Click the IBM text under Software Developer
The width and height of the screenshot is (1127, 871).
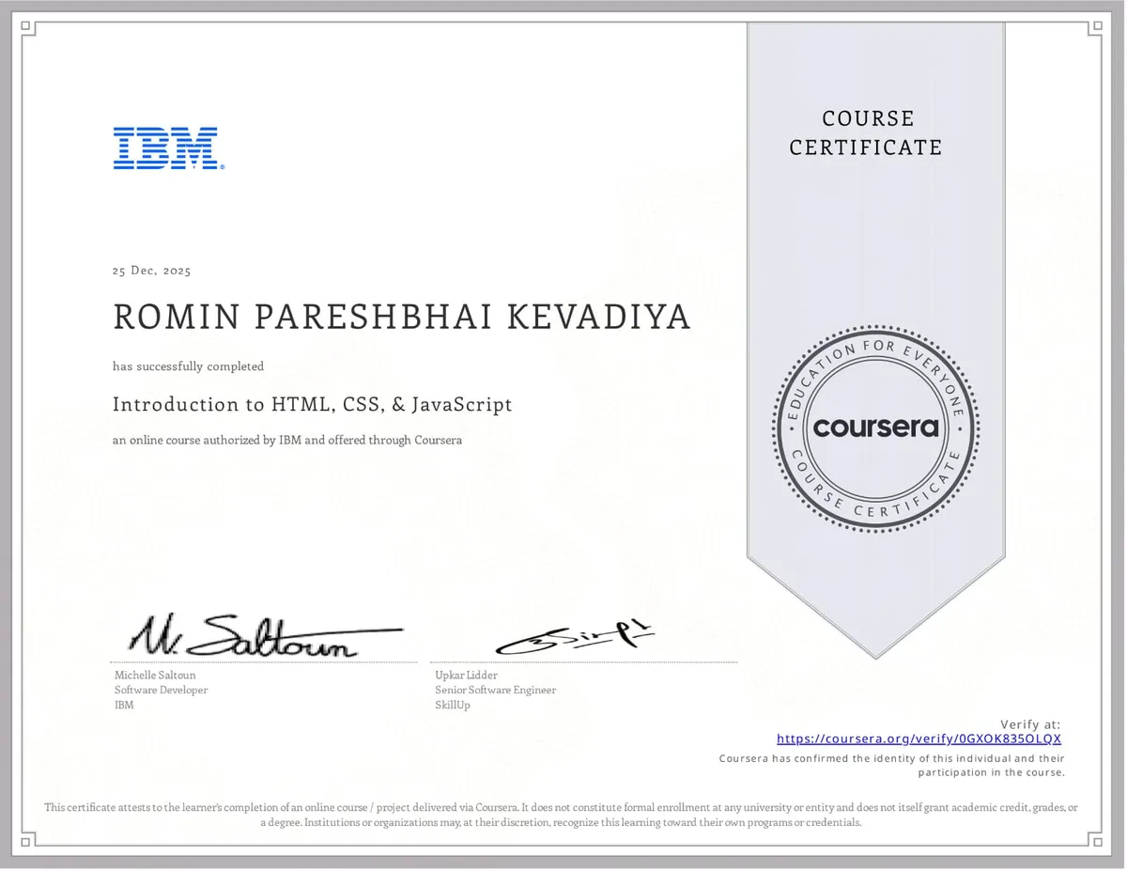[124, 705]
